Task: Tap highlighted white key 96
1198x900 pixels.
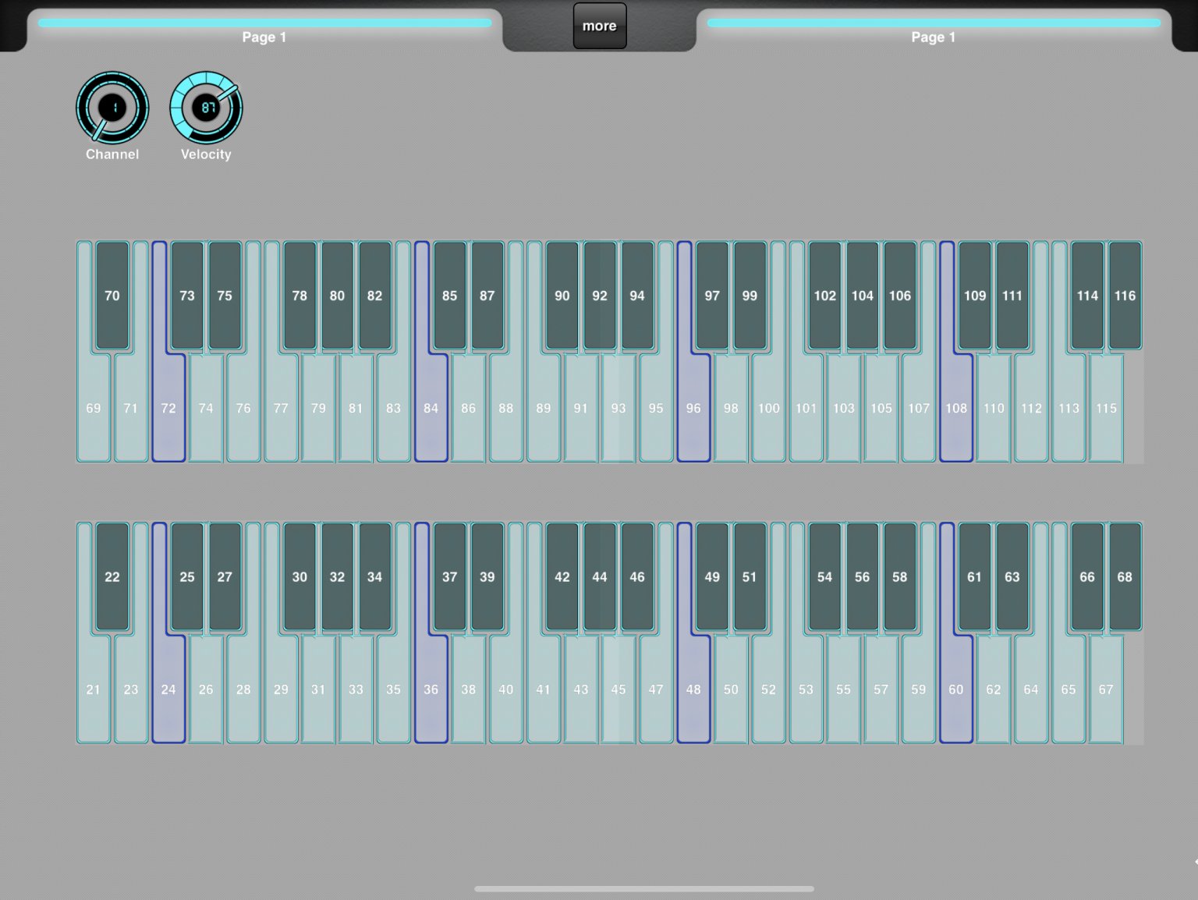Action: click(x=693, y=408)
